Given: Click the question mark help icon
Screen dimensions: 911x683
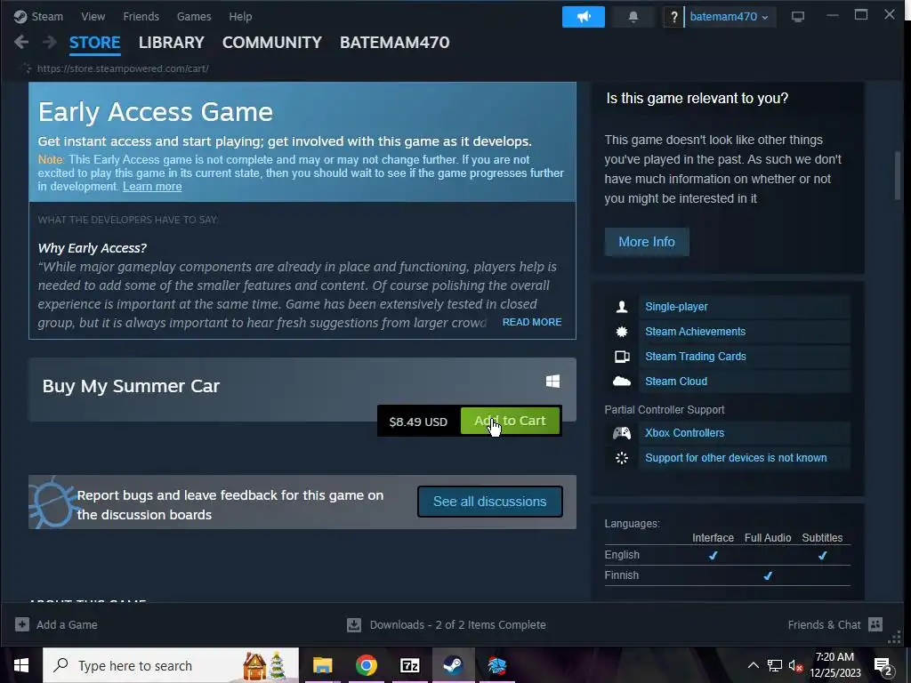Looking at the screenshot, I should 674,17.
